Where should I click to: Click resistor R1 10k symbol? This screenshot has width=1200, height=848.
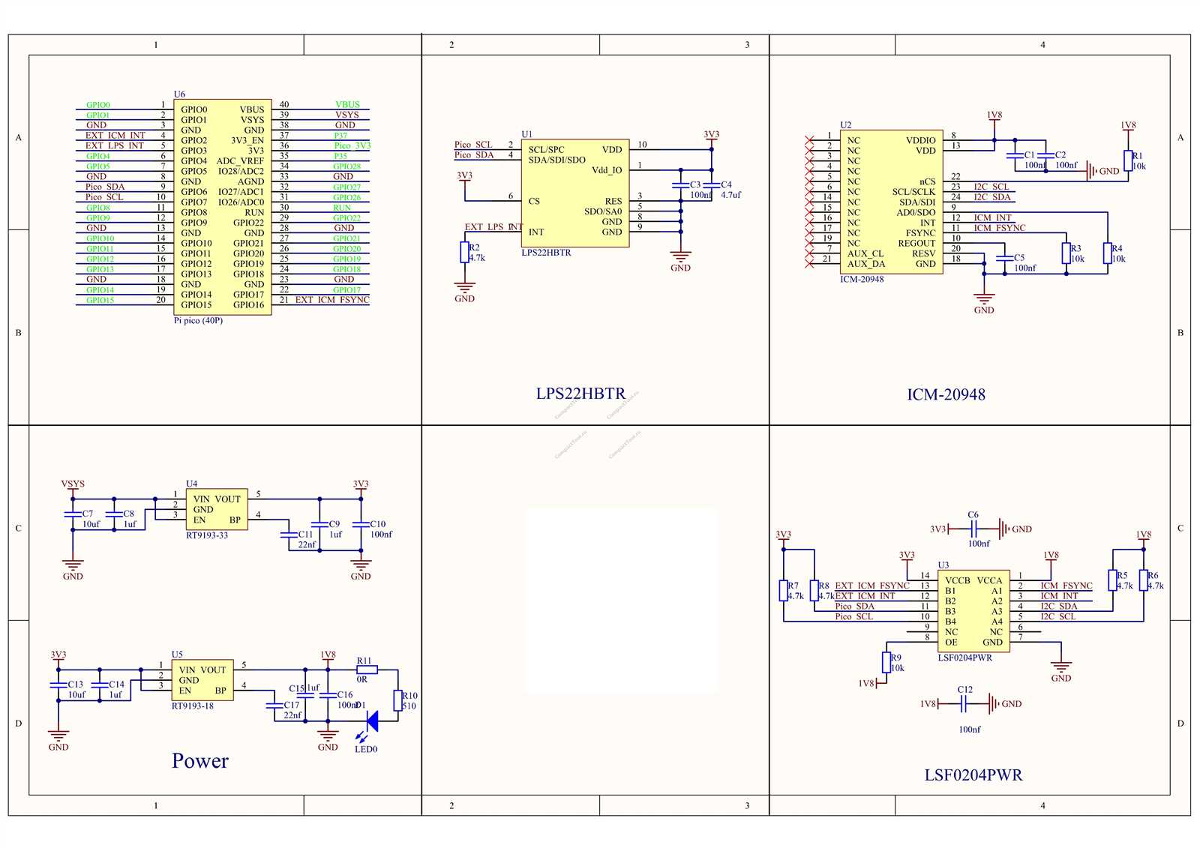[x=1128, y=160]
